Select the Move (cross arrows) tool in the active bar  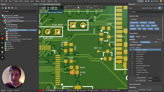[x=69, y=8]
